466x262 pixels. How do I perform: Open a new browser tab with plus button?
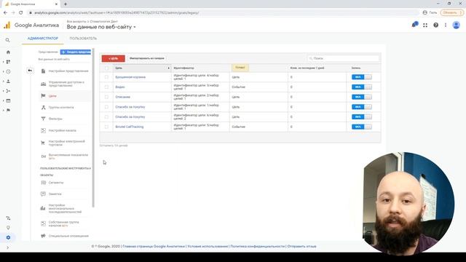pos(66,4)
